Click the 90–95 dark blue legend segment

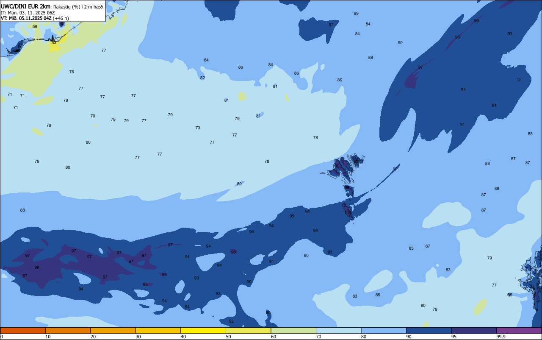coord(429,330)
